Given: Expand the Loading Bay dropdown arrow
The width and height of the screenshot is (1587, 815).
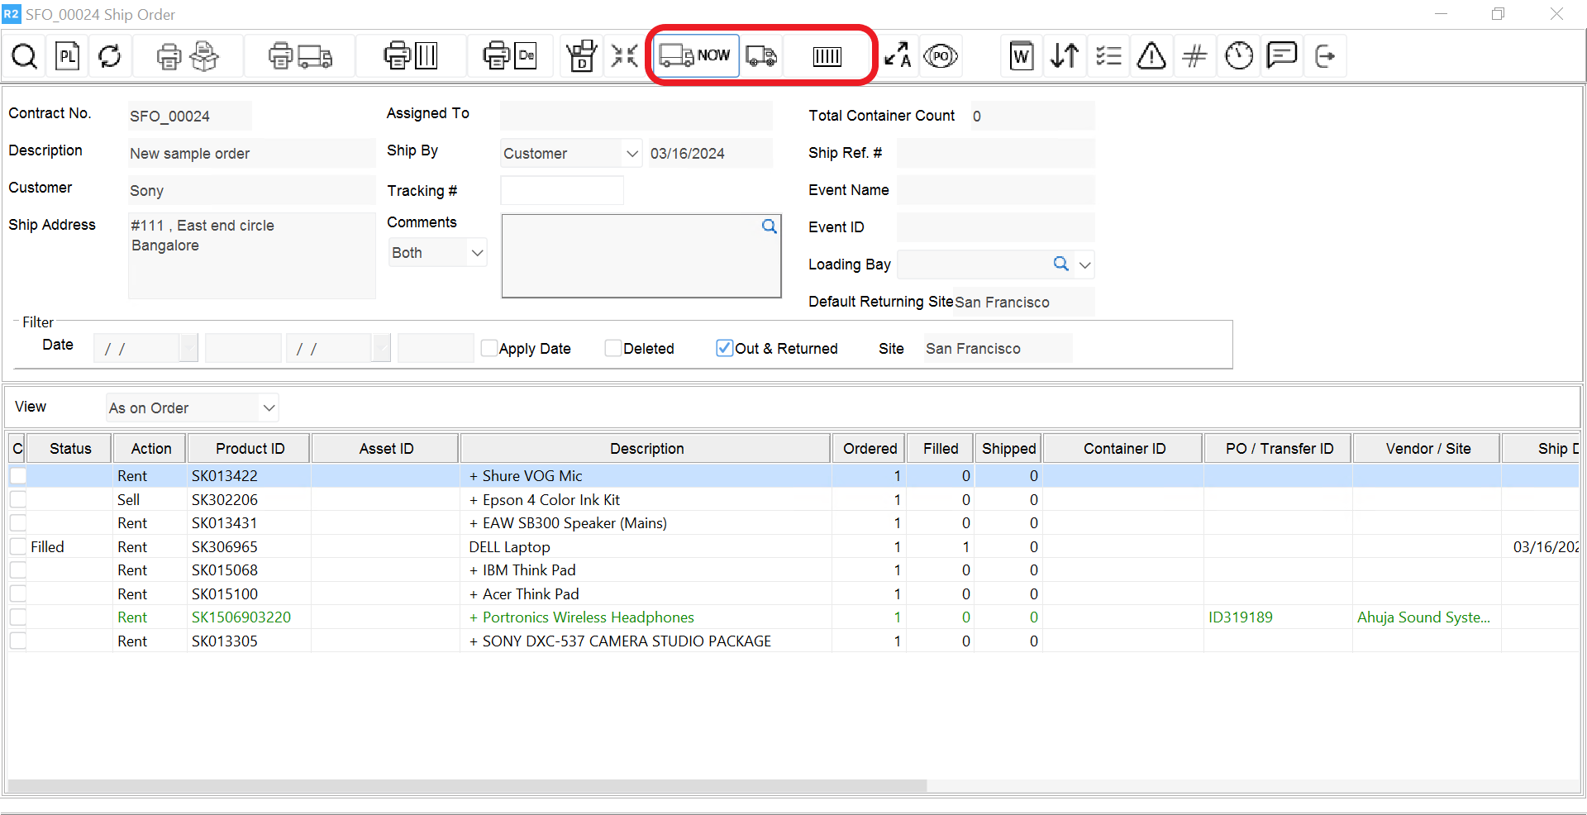Looking at the screenshot, I should pos(1085,265).
